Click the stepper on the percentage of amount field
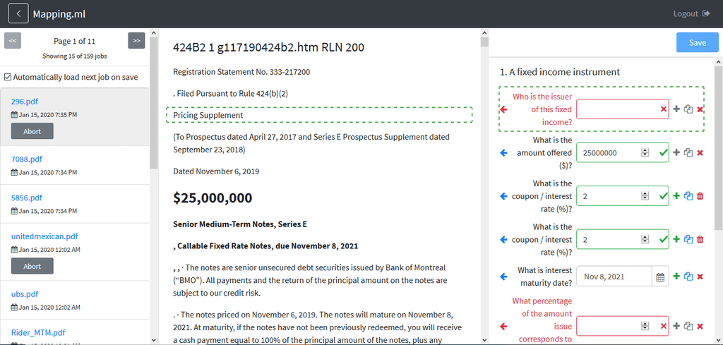This screenshot has height=345, width=723. (x=645, y=326)
